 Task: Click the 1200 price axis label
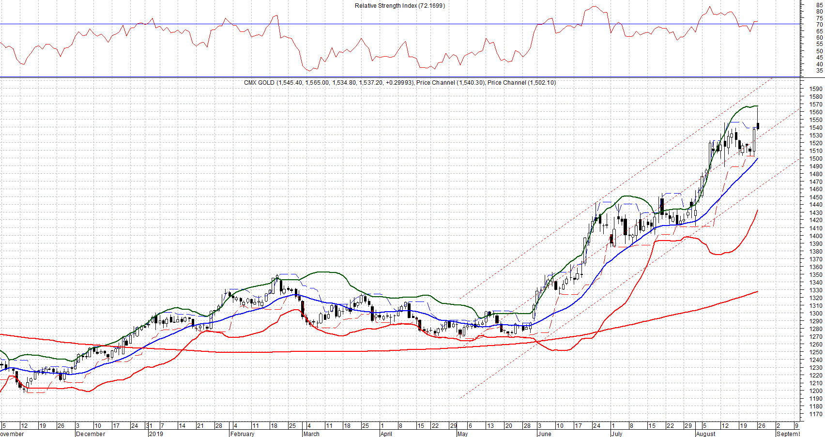pyautogui.click(x=816, y=391)
